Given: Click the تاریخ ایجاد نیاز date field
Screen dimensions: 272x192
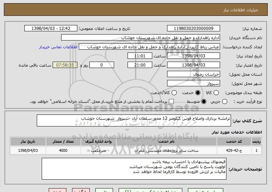Looking at the screenshot, I should pyautogui.click(x=194, y=56).
